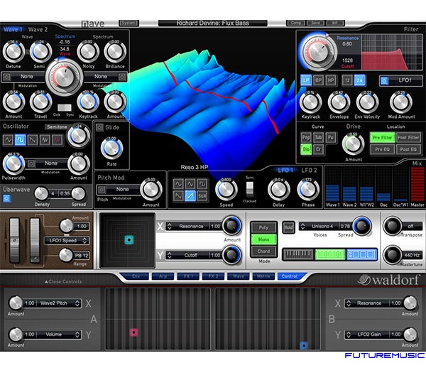Choose the LFO S&H shape

202,196
